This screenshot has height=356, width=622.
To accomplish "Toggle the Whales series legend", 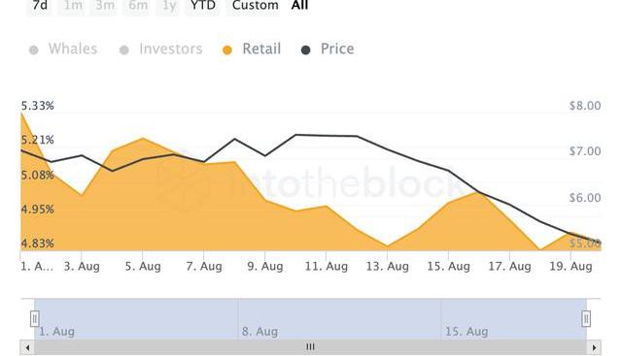I will coord(63,49).
